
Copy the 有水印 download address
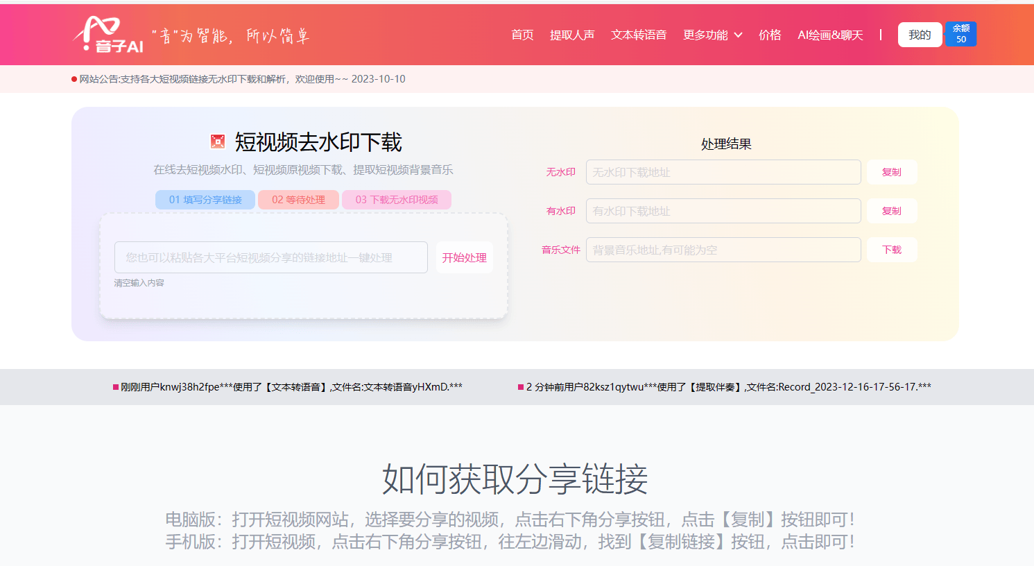[x=891, y=211]
